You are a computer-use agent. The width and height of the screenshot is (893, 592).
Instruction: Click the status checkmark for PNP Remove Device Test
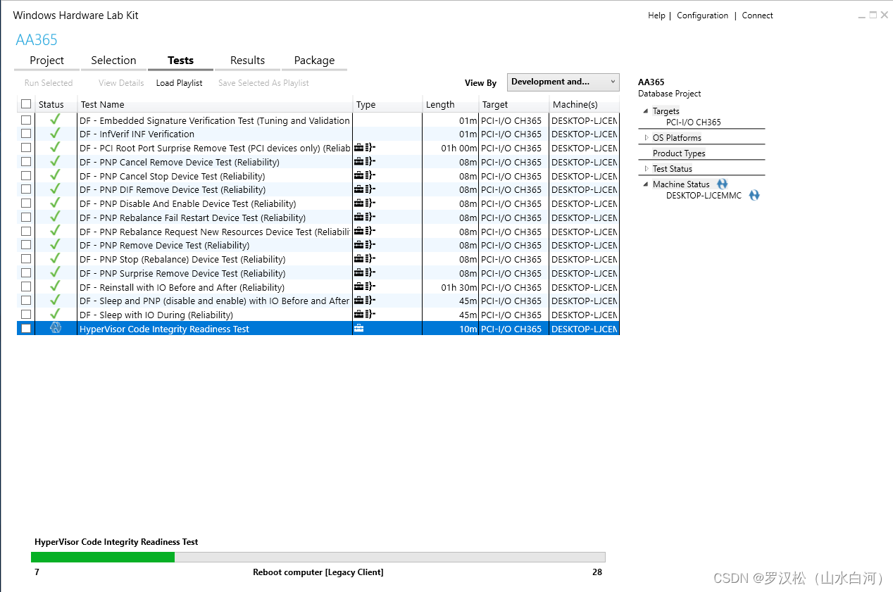55,245
